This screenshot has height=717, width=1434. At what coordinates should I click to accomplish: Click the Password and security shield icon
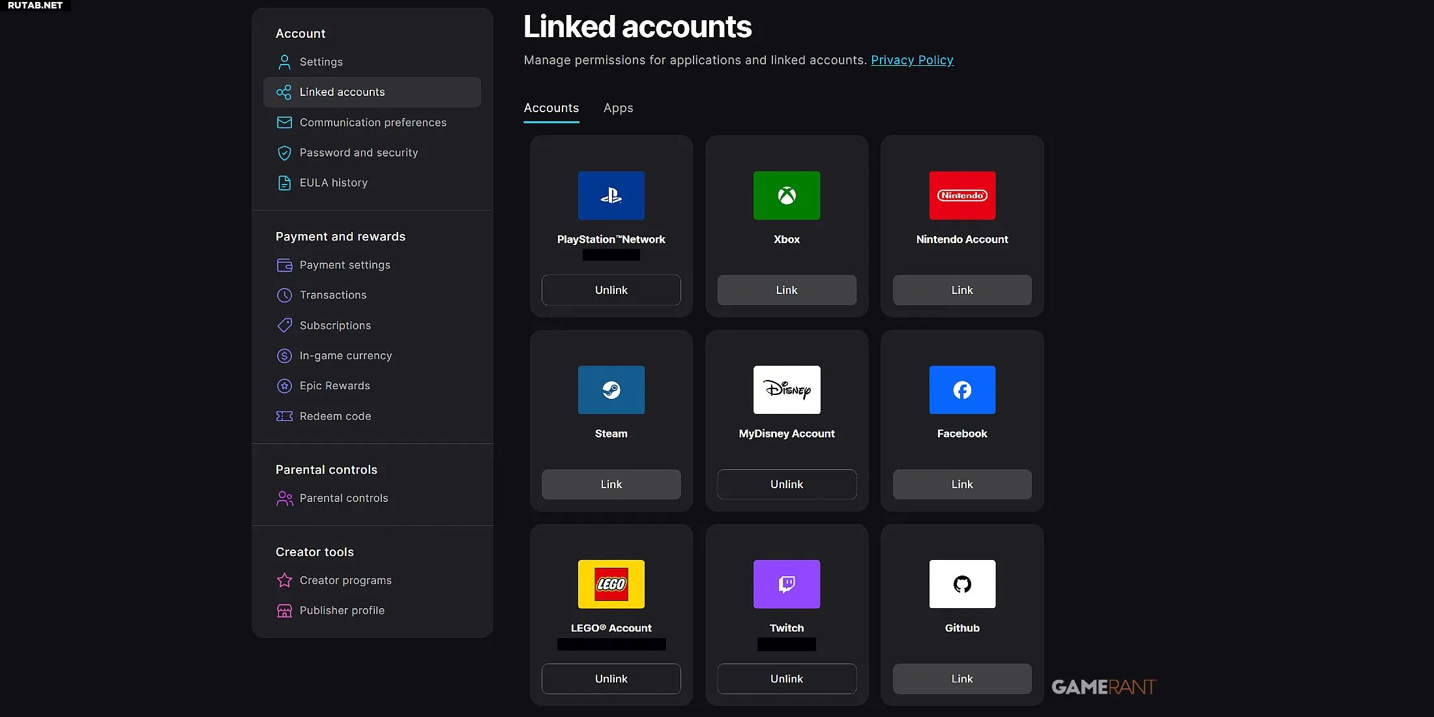tap(284, 153)
